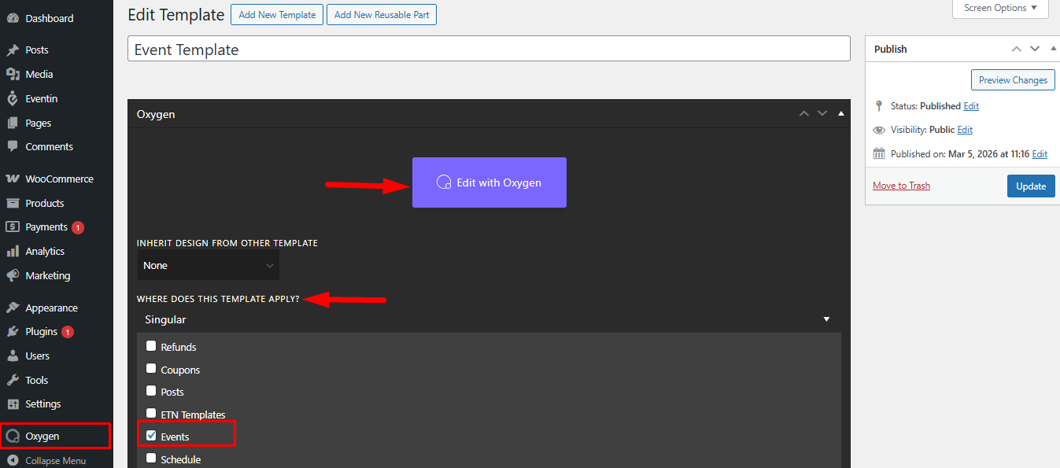This screenshot has height=468, width=1060.
Task: Click the Move to Trash link
Action: coord(901,186)
